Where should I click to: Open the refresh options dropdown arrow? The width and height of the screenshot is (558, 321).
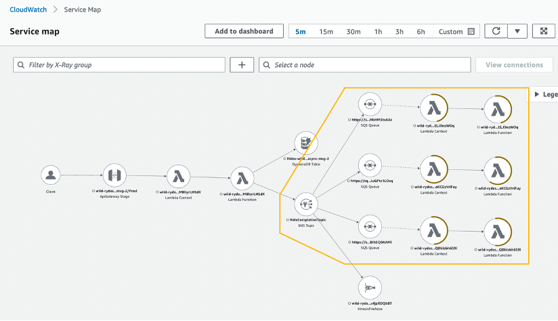pos(517,31)
